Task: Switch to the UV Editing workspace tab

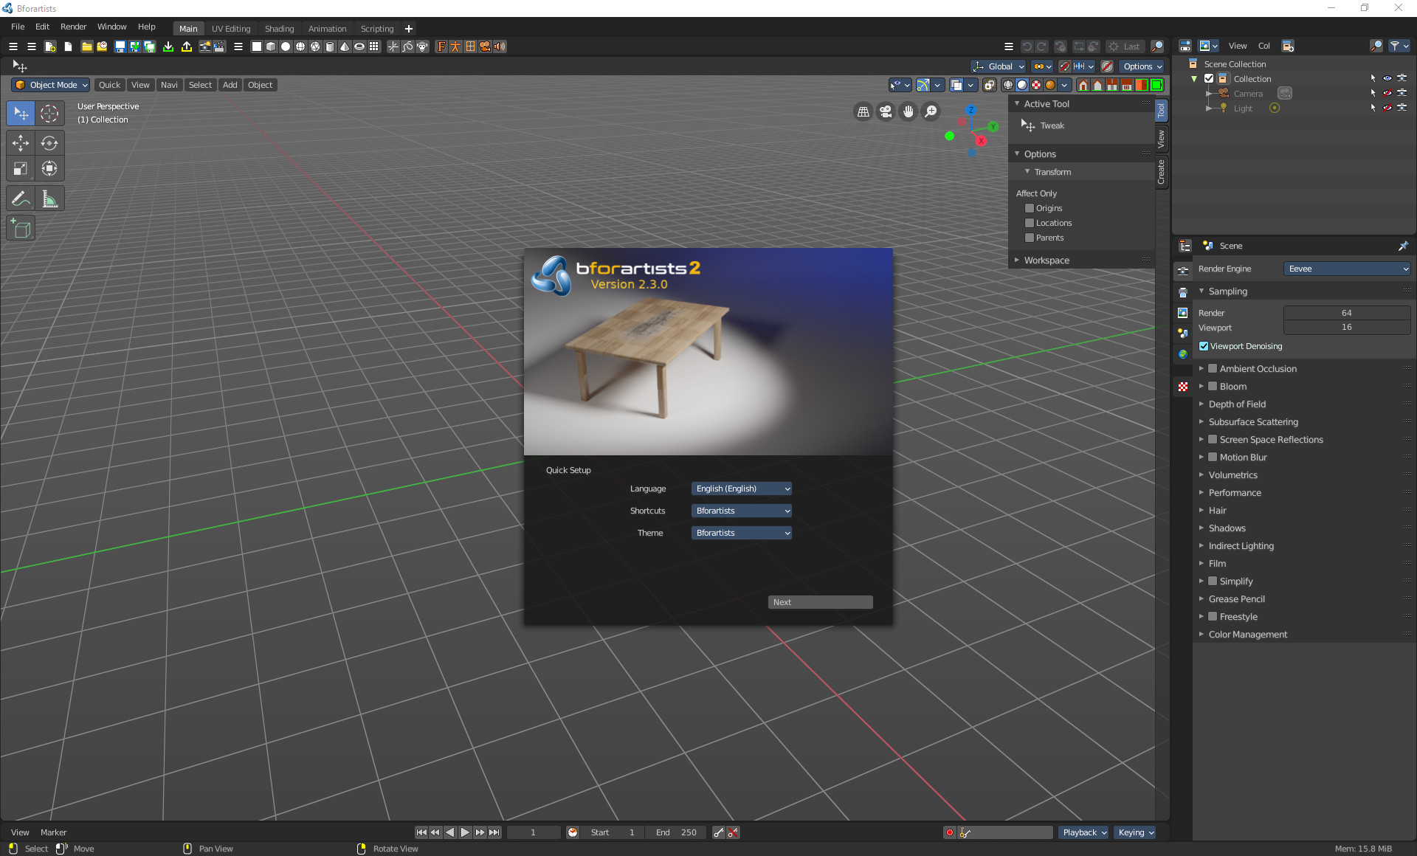Action: tap(231, 29)
